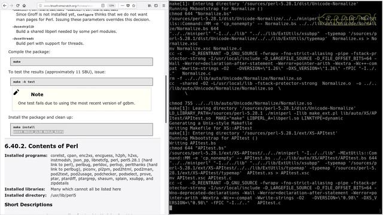Viewport: 383px width, 215px height.
Task: Open the Firefox Library icon
Action: pyautogui.click(x=150, y=5)
